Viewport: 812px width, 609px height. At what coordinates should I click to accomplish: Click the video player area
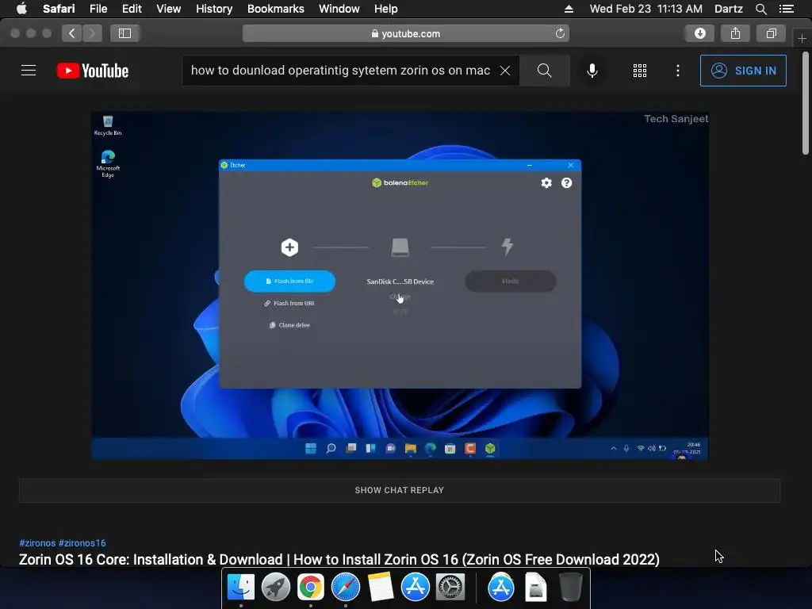click(400, 285)
